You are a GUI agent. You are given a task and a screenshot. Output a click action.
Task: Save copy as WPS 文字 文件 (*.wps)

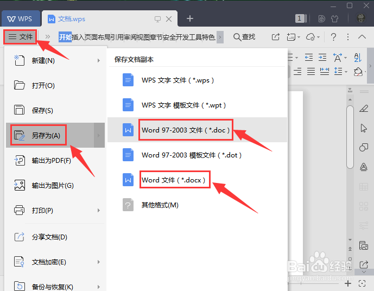pyautogui.click(x=197, y=80)
